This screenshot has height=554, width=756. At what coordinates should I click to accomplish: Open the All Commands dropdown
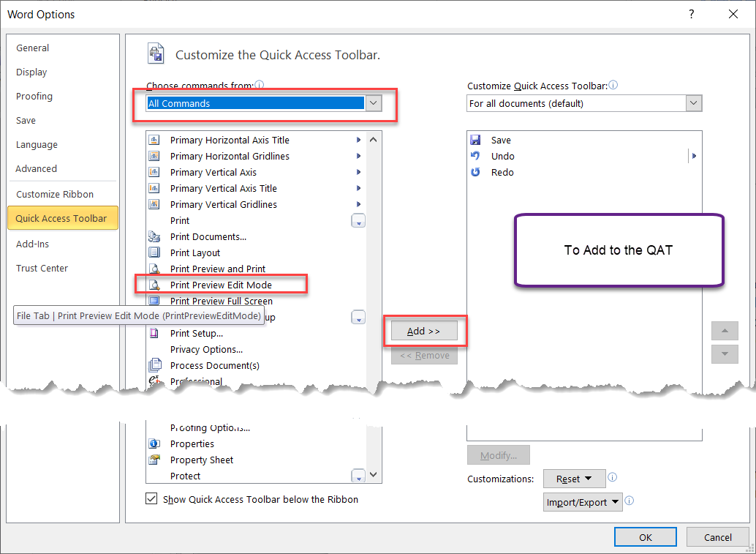pyautogui.click(x=374, y=103)
